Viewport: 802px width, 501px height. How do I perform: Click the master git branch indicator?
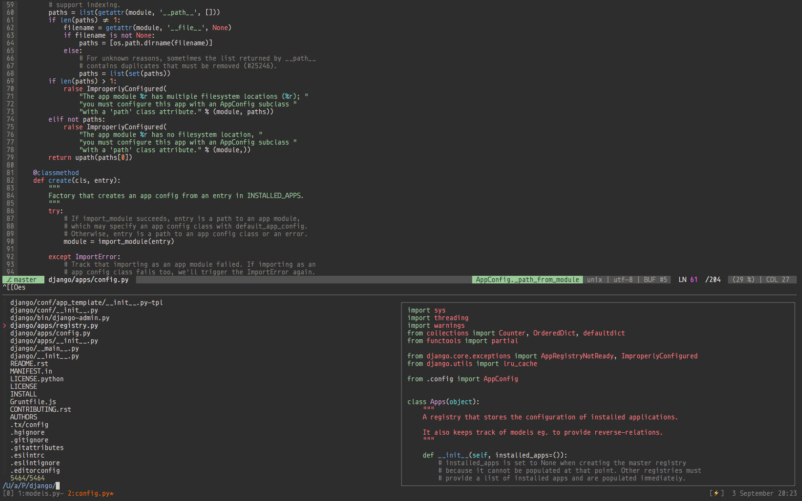(23, 280)
